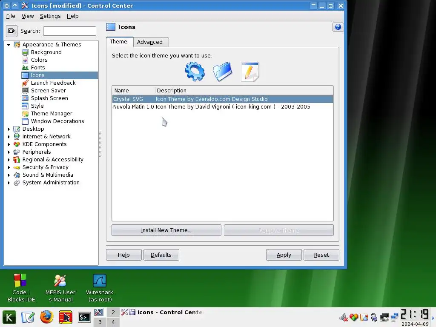Select the Nuvola Platin 1.0 theme row
Viewport: 436px width, 327px height.
pyautogui.click(x=222, y=107)
